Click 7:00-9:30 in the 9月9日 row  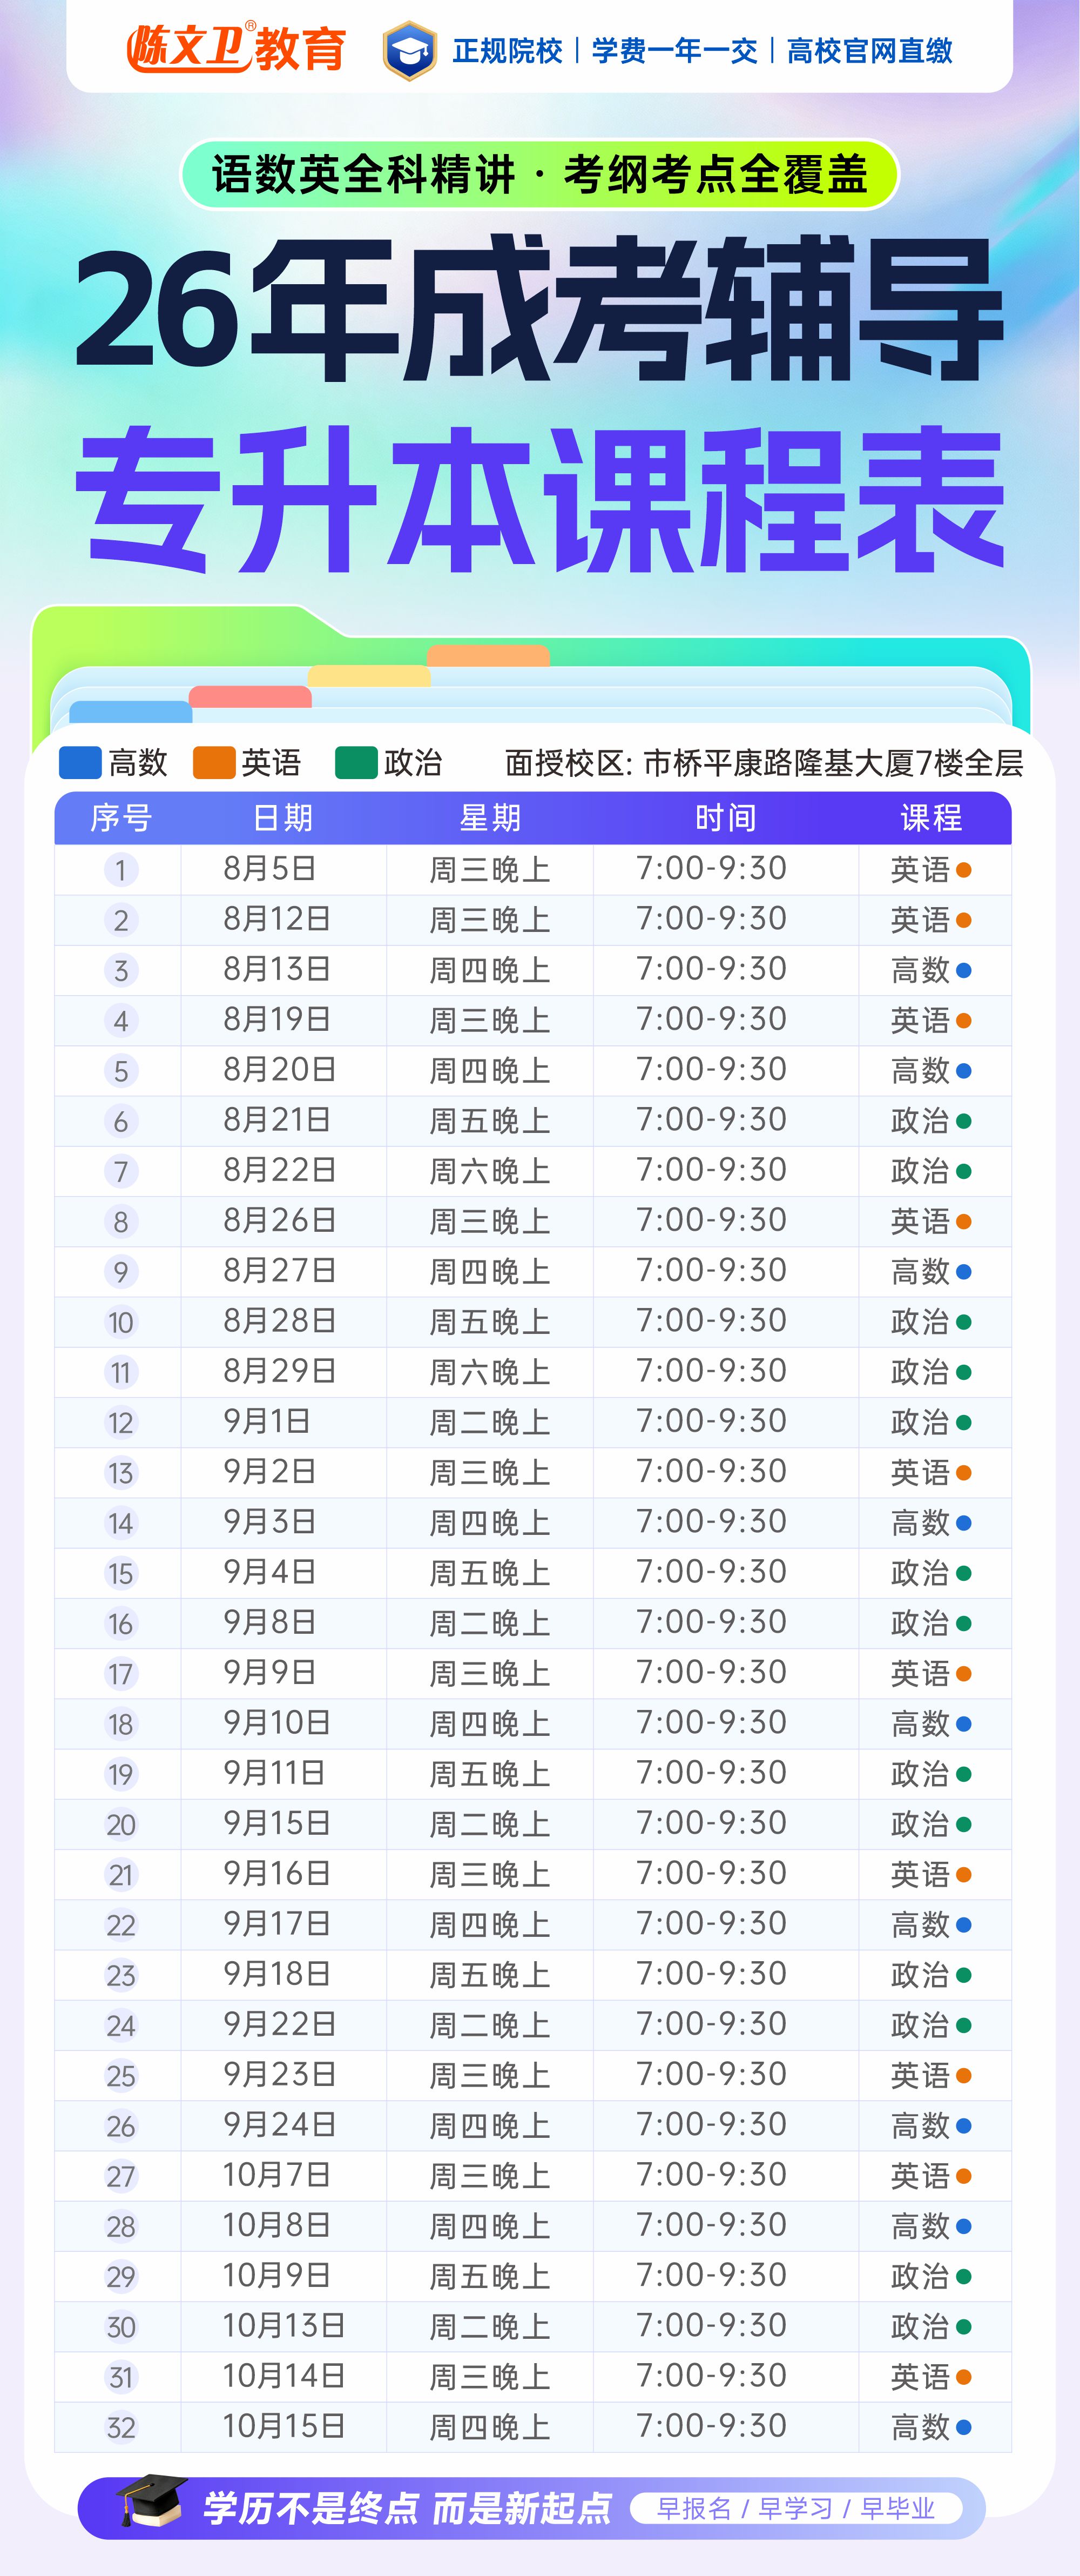[711, 1672]
